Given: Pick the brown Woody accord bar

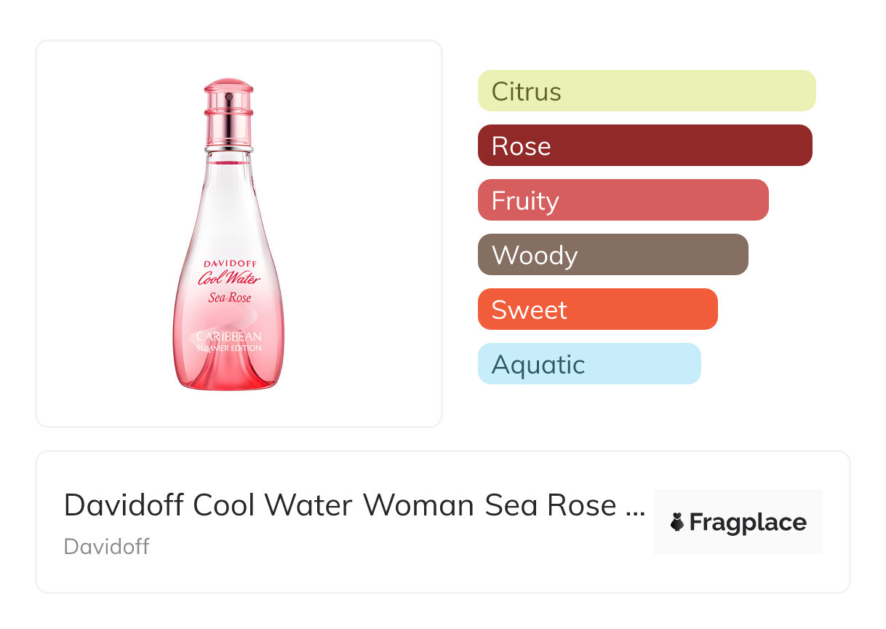Looking at the screenshot, I should pos(612,255).
